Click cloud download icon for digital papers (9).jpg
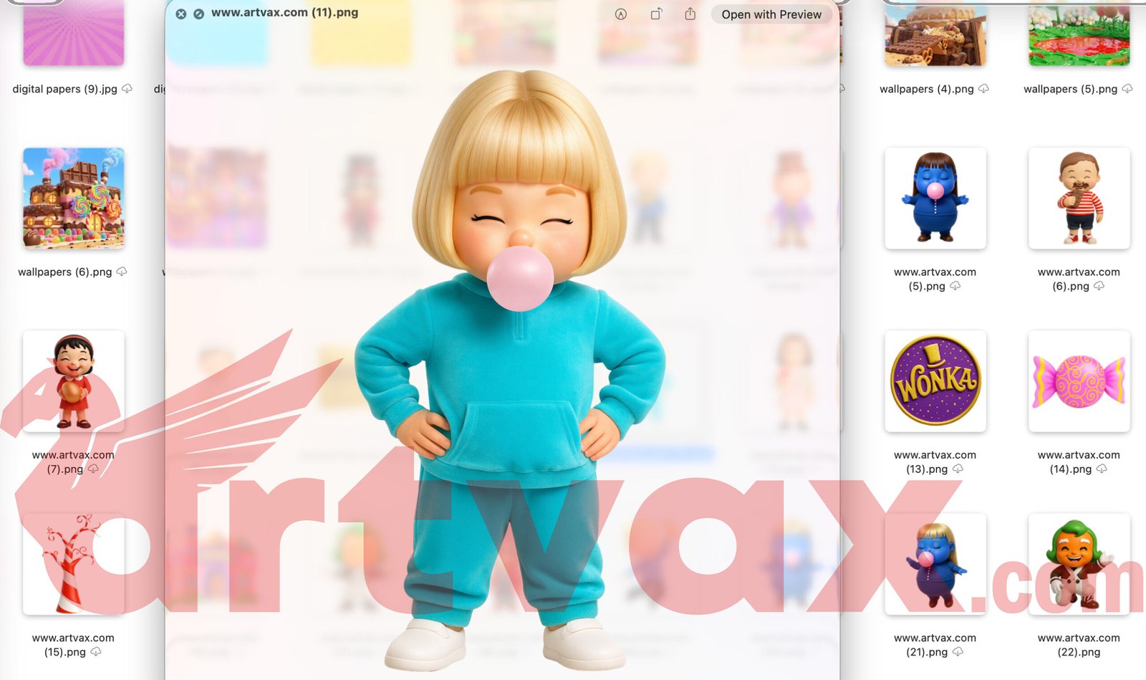1146x680 pixels. coord(127,89)
